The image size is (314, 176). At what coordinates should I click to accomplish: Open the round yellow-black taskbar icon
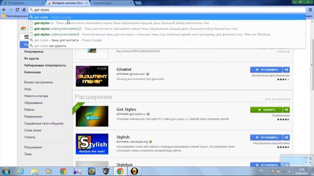click(134, 172)
